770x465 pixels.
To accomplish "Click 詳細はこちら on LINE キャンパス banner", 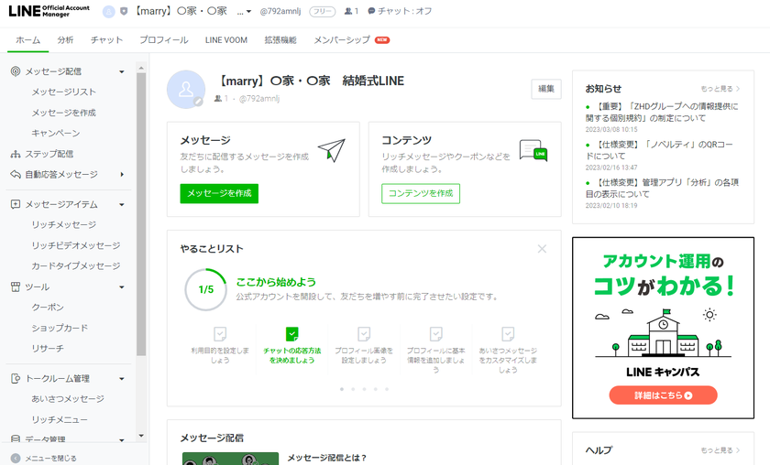I will pos(663,395).
